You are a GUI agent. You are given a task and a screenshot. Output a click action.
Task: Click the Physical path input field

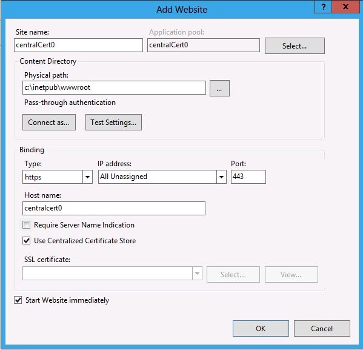(x=114, y=87)
